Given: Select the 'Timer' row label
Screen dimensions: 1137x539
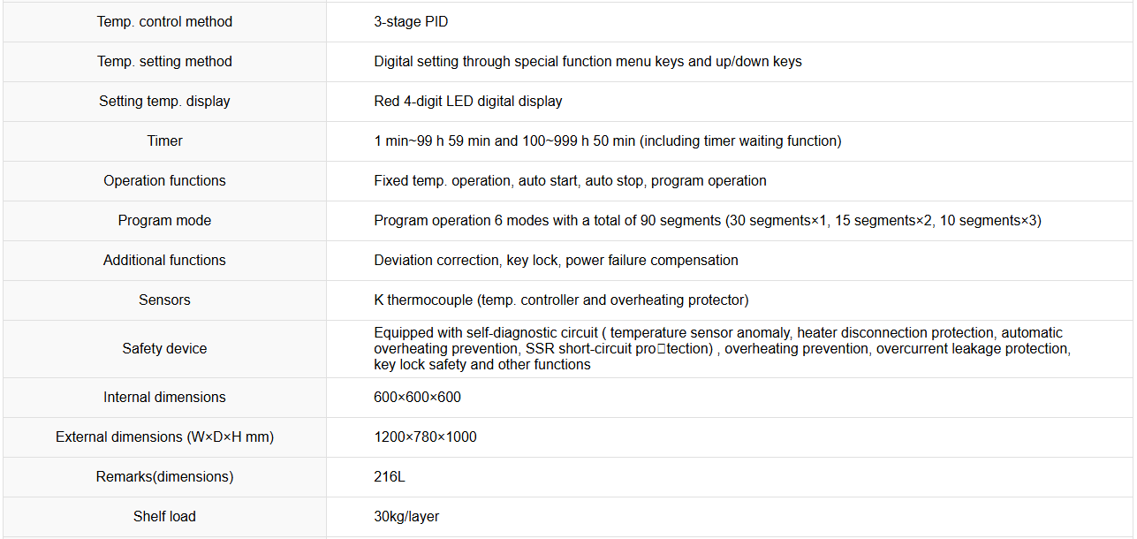Looking at the screenshot, I should (164, 140).
